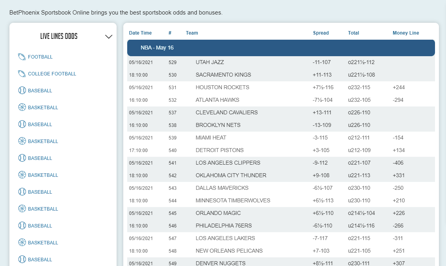Click the football icon beside COLLEGE FOOTBALL
This screenshot has width=446, height=266.
click(x=22, y=74)
